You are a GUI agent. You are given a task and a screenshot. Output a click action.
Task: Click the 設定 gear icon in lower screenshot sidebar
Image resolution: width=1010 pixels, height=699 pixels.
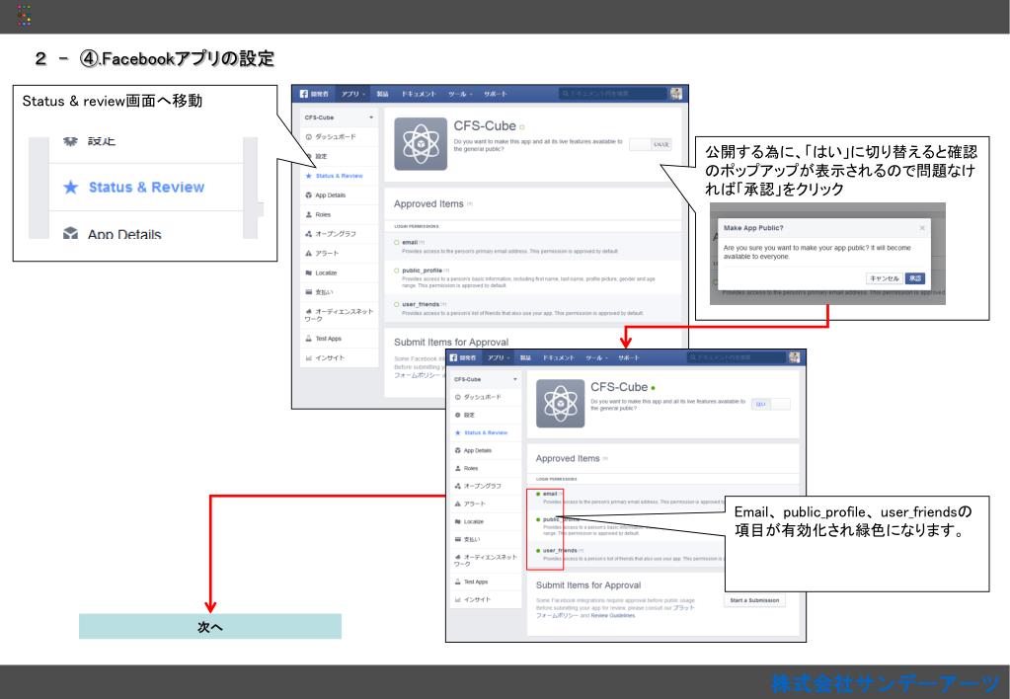click(458, 415)
